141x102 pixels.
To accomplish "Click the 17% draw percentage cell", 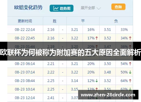I will coord(91,38).
